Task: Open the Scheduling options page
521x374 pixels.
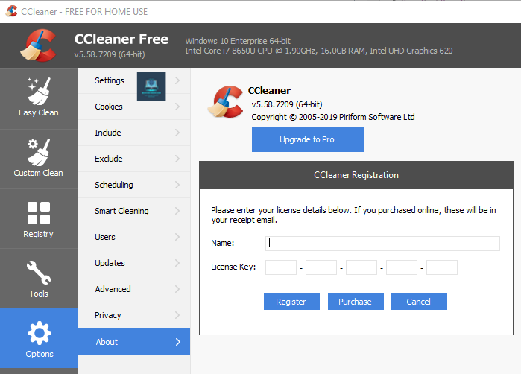Action: click(134, 185)
